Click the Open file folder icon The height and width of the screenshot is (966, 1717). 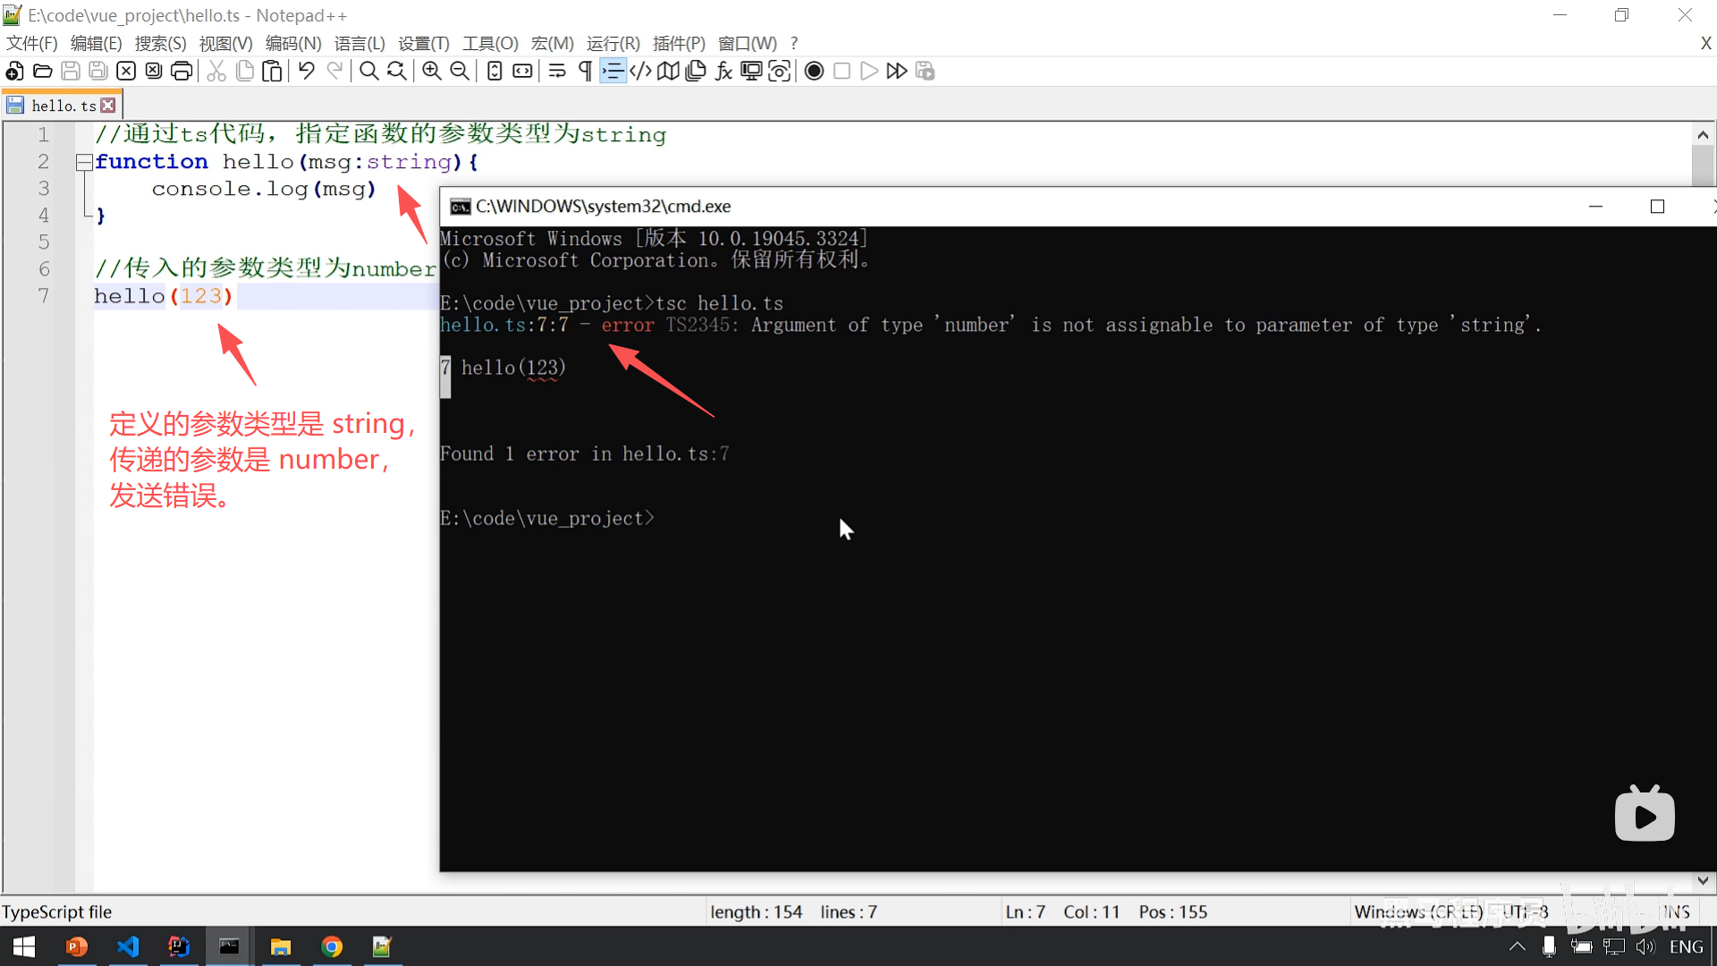42,72
